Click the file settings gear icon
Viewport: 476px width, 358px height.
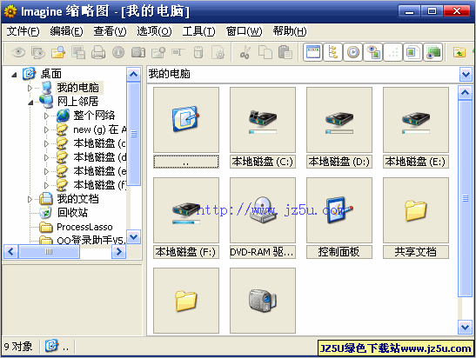click(x=218, y=52)
